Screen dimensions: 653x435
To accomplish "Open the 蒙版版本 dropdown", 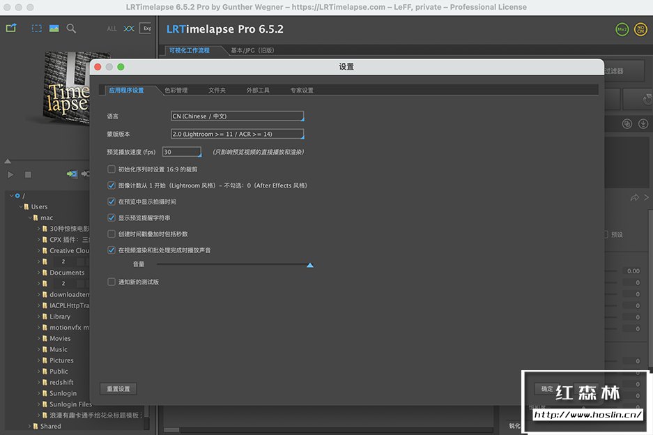I will (x=238, y=134).
